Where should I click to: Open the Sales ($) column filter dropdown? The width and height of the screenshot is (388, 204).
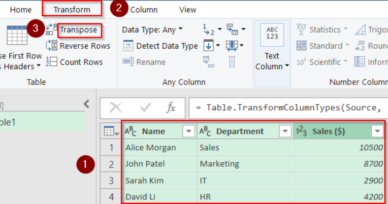tap(377, 132)
